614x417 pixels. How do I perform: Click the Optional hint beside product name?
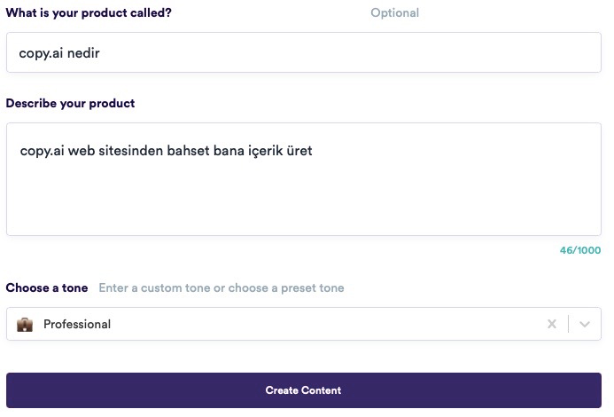395,13
